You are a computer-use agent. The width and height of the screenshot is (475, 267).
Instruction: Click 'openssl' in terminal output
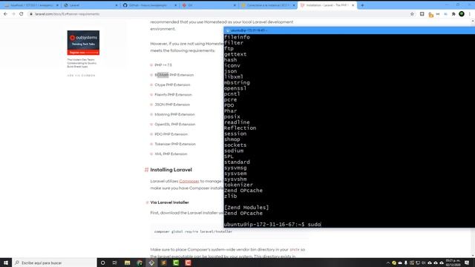(235, 88)
